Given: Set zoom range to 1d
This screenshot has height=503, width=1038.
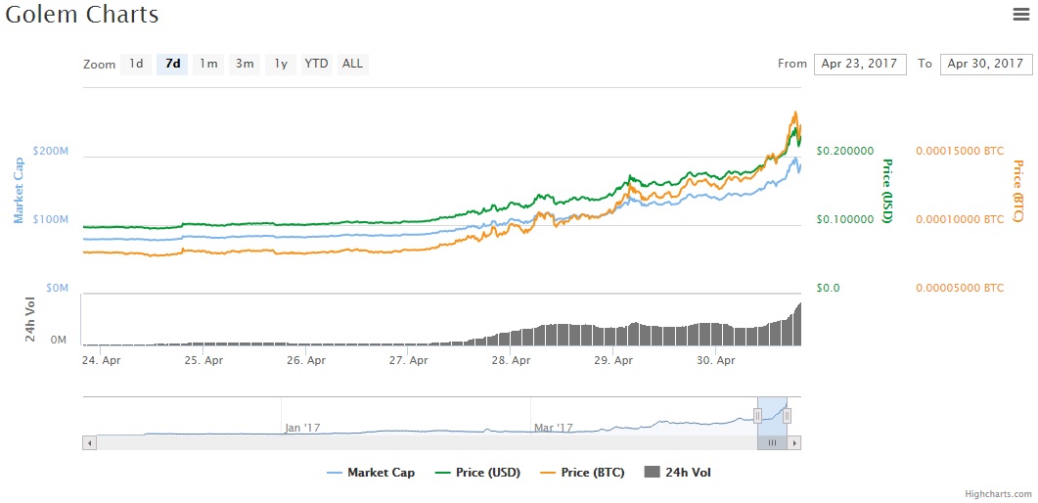Looking at the screenshot, I should (136, 65).
